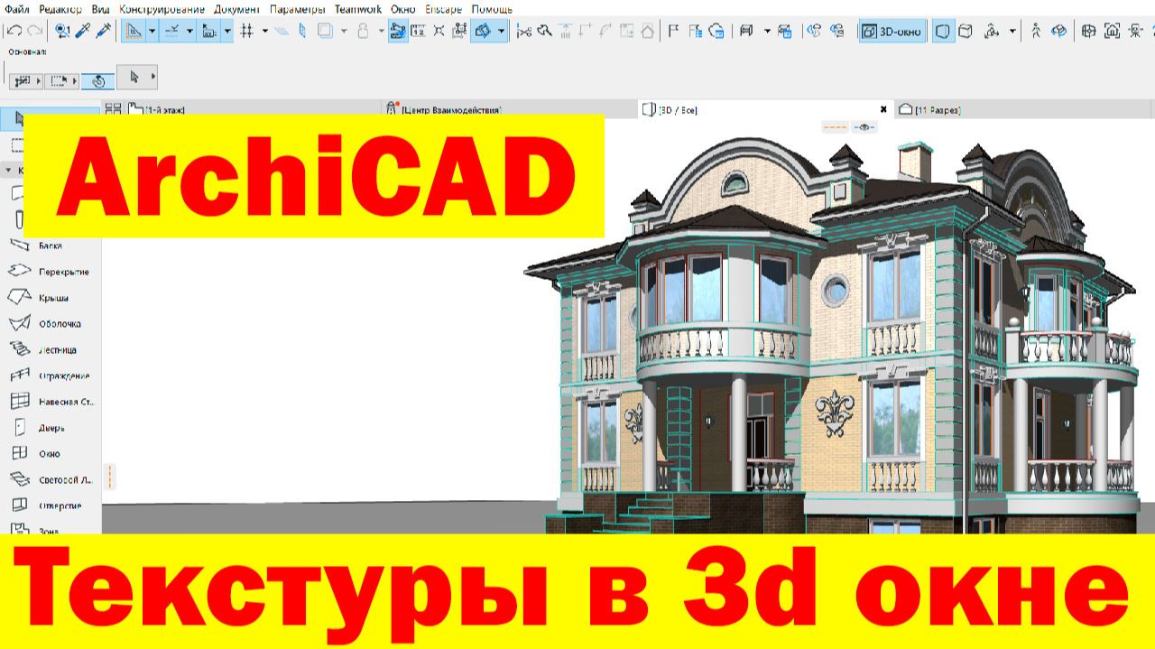Click the scissors split icon
The image size is (1155, 649).
click(x=523, y=31)
